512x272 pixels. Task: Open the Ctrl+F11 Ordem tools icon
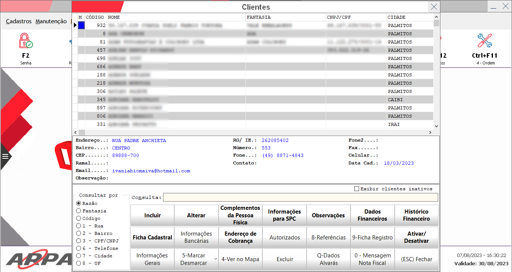(x=484, y=41)
